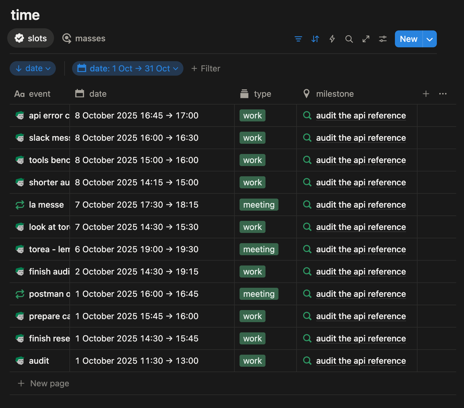Expand the New button dropdown arrow
464x408 pixels.
[430, 39]
